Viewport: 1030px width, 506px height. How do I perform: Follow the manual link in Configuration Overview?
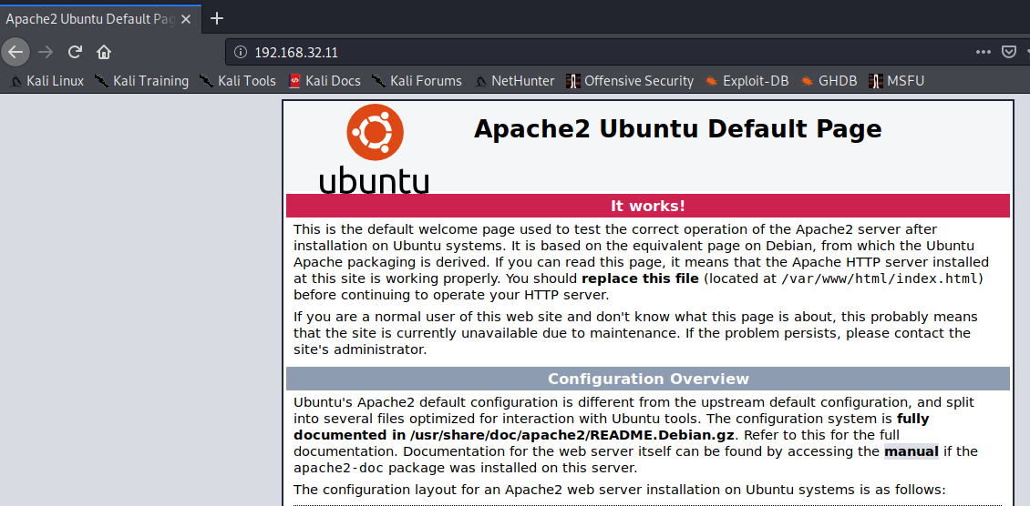(912, 451)
